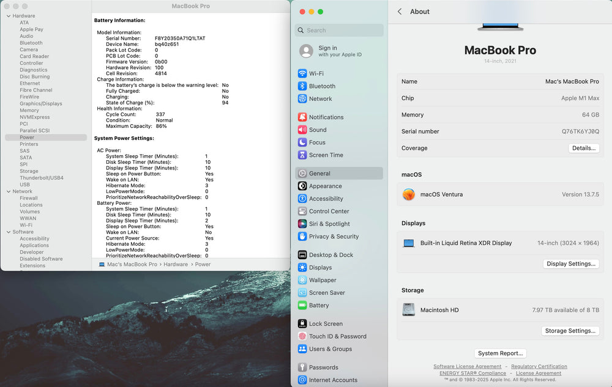Select the Notifications bell icon

click(302, 117)
